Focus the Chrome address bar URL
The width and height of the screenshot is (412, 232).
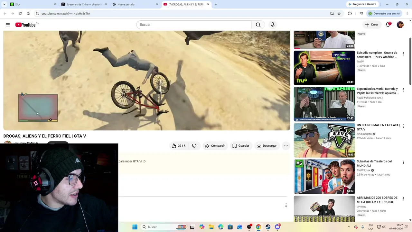coord(66,14)
